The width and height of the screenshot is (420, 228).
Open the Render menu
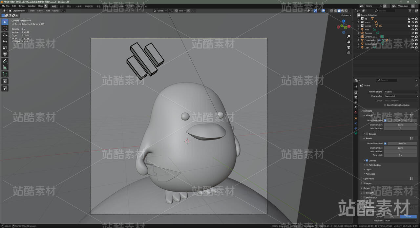22,6
